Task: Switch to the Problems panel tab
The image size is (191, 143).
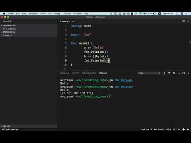Action: pyautogui.click(x=65, y=73)
